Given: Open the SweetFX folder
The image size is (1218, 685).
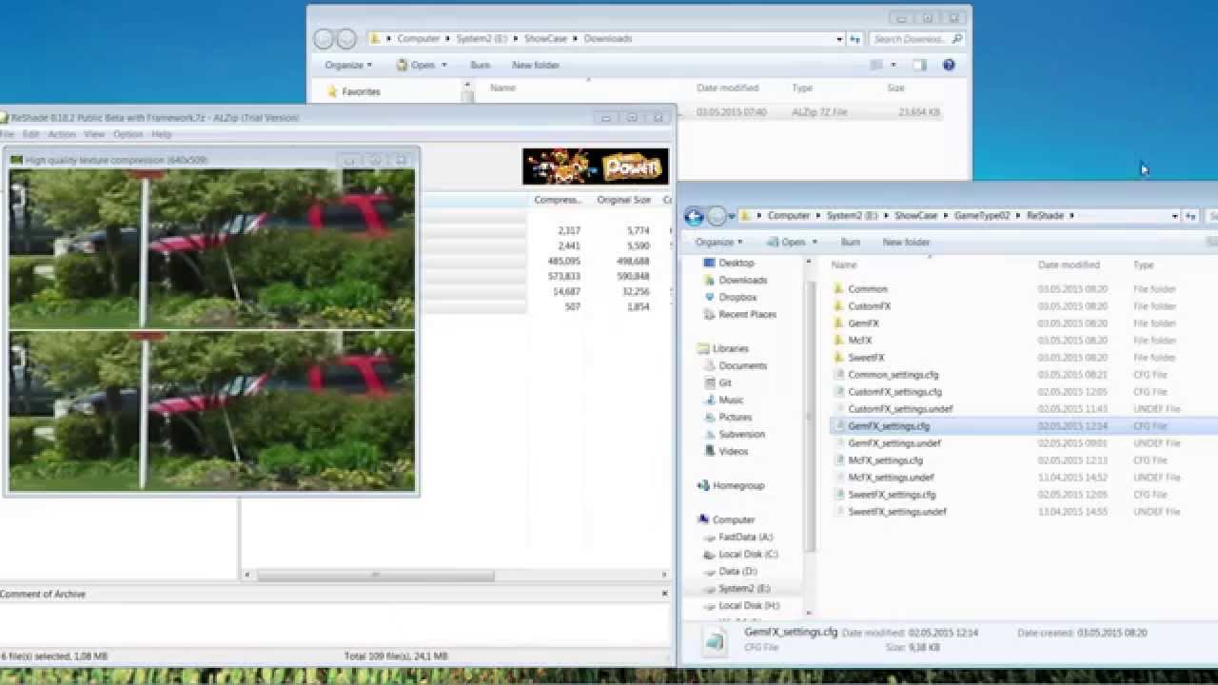Looking at the screenshot, I should [866, 358].
